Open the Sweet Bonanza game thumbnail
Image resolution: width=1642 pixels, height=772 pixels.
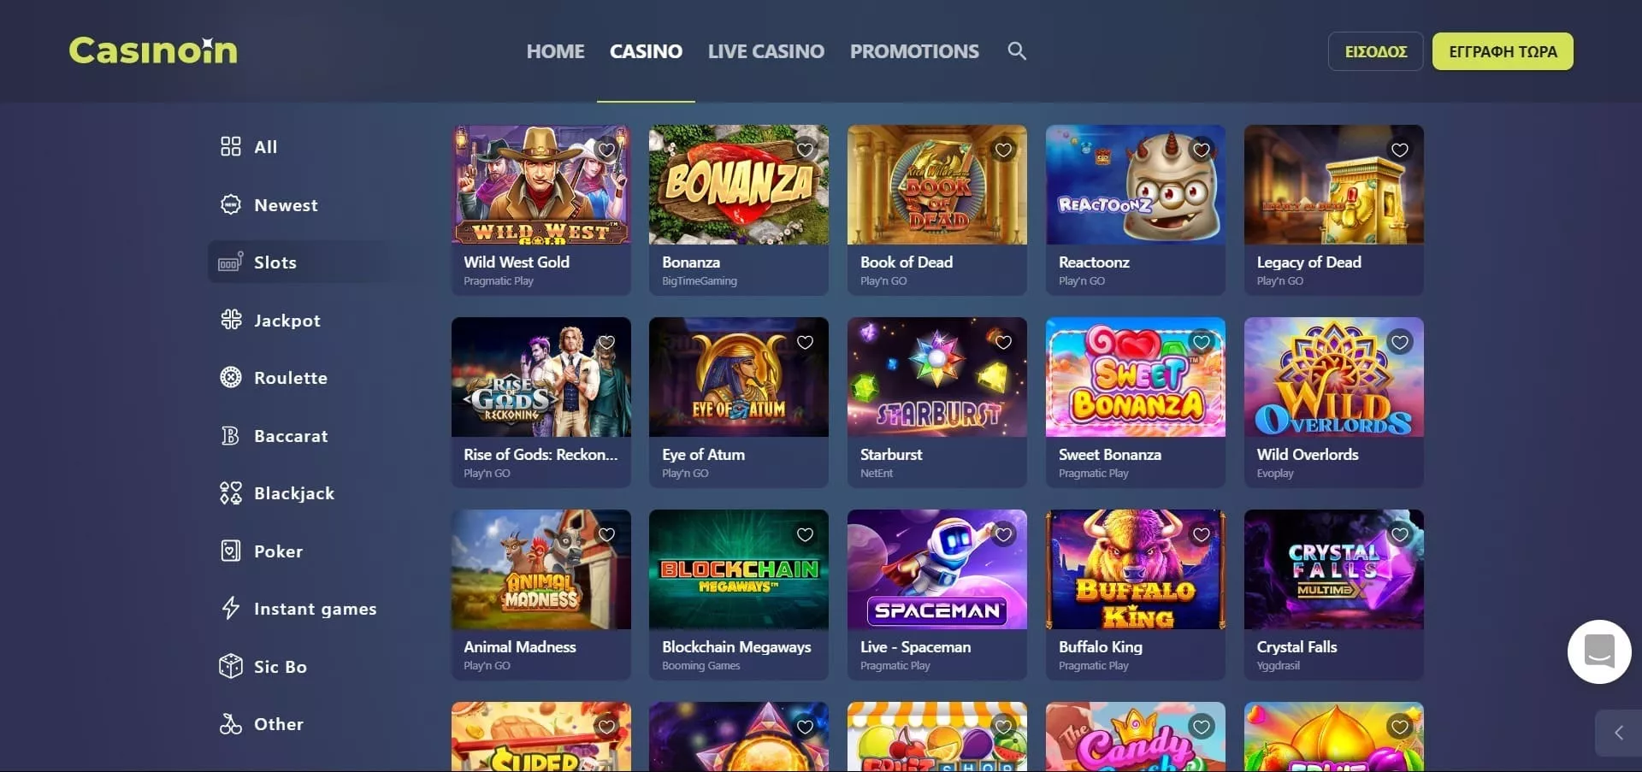(1136, 377)
